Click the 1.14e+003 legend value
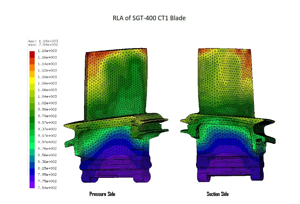Viewport: 300px width, 204px height. [47, 64]
